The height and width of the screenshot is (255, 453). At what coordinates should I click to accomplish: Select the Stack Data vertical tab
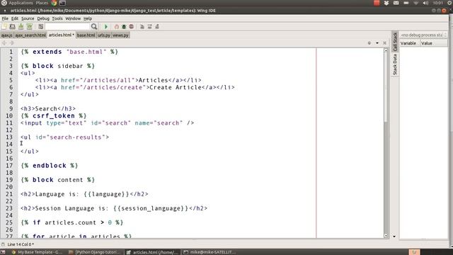click(395, 64)
